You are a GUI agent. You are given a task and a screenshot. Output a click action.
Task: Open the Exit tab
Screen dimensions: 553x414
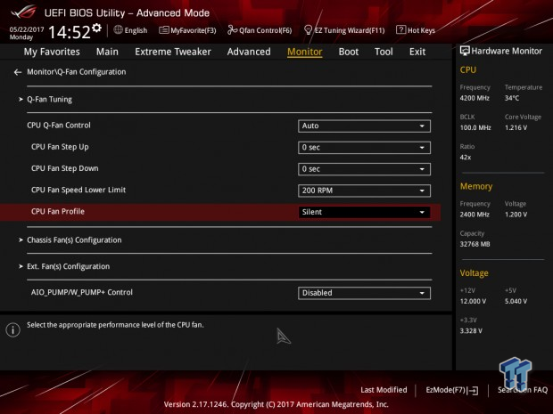tap(417, 52)
